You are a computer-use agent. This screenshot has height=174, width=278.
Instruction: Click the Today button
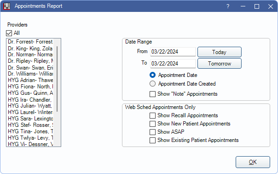220,52
